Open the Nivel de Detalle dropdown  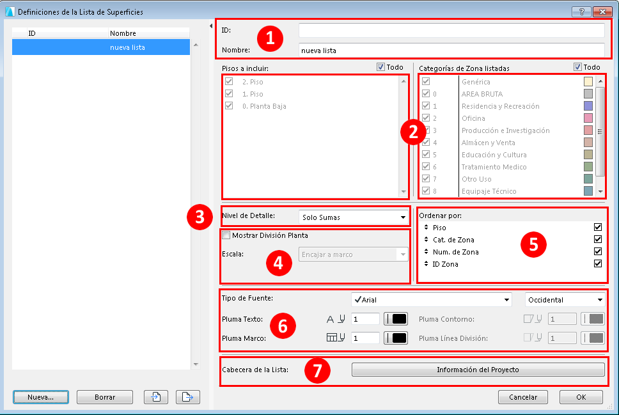coord(354,217)
